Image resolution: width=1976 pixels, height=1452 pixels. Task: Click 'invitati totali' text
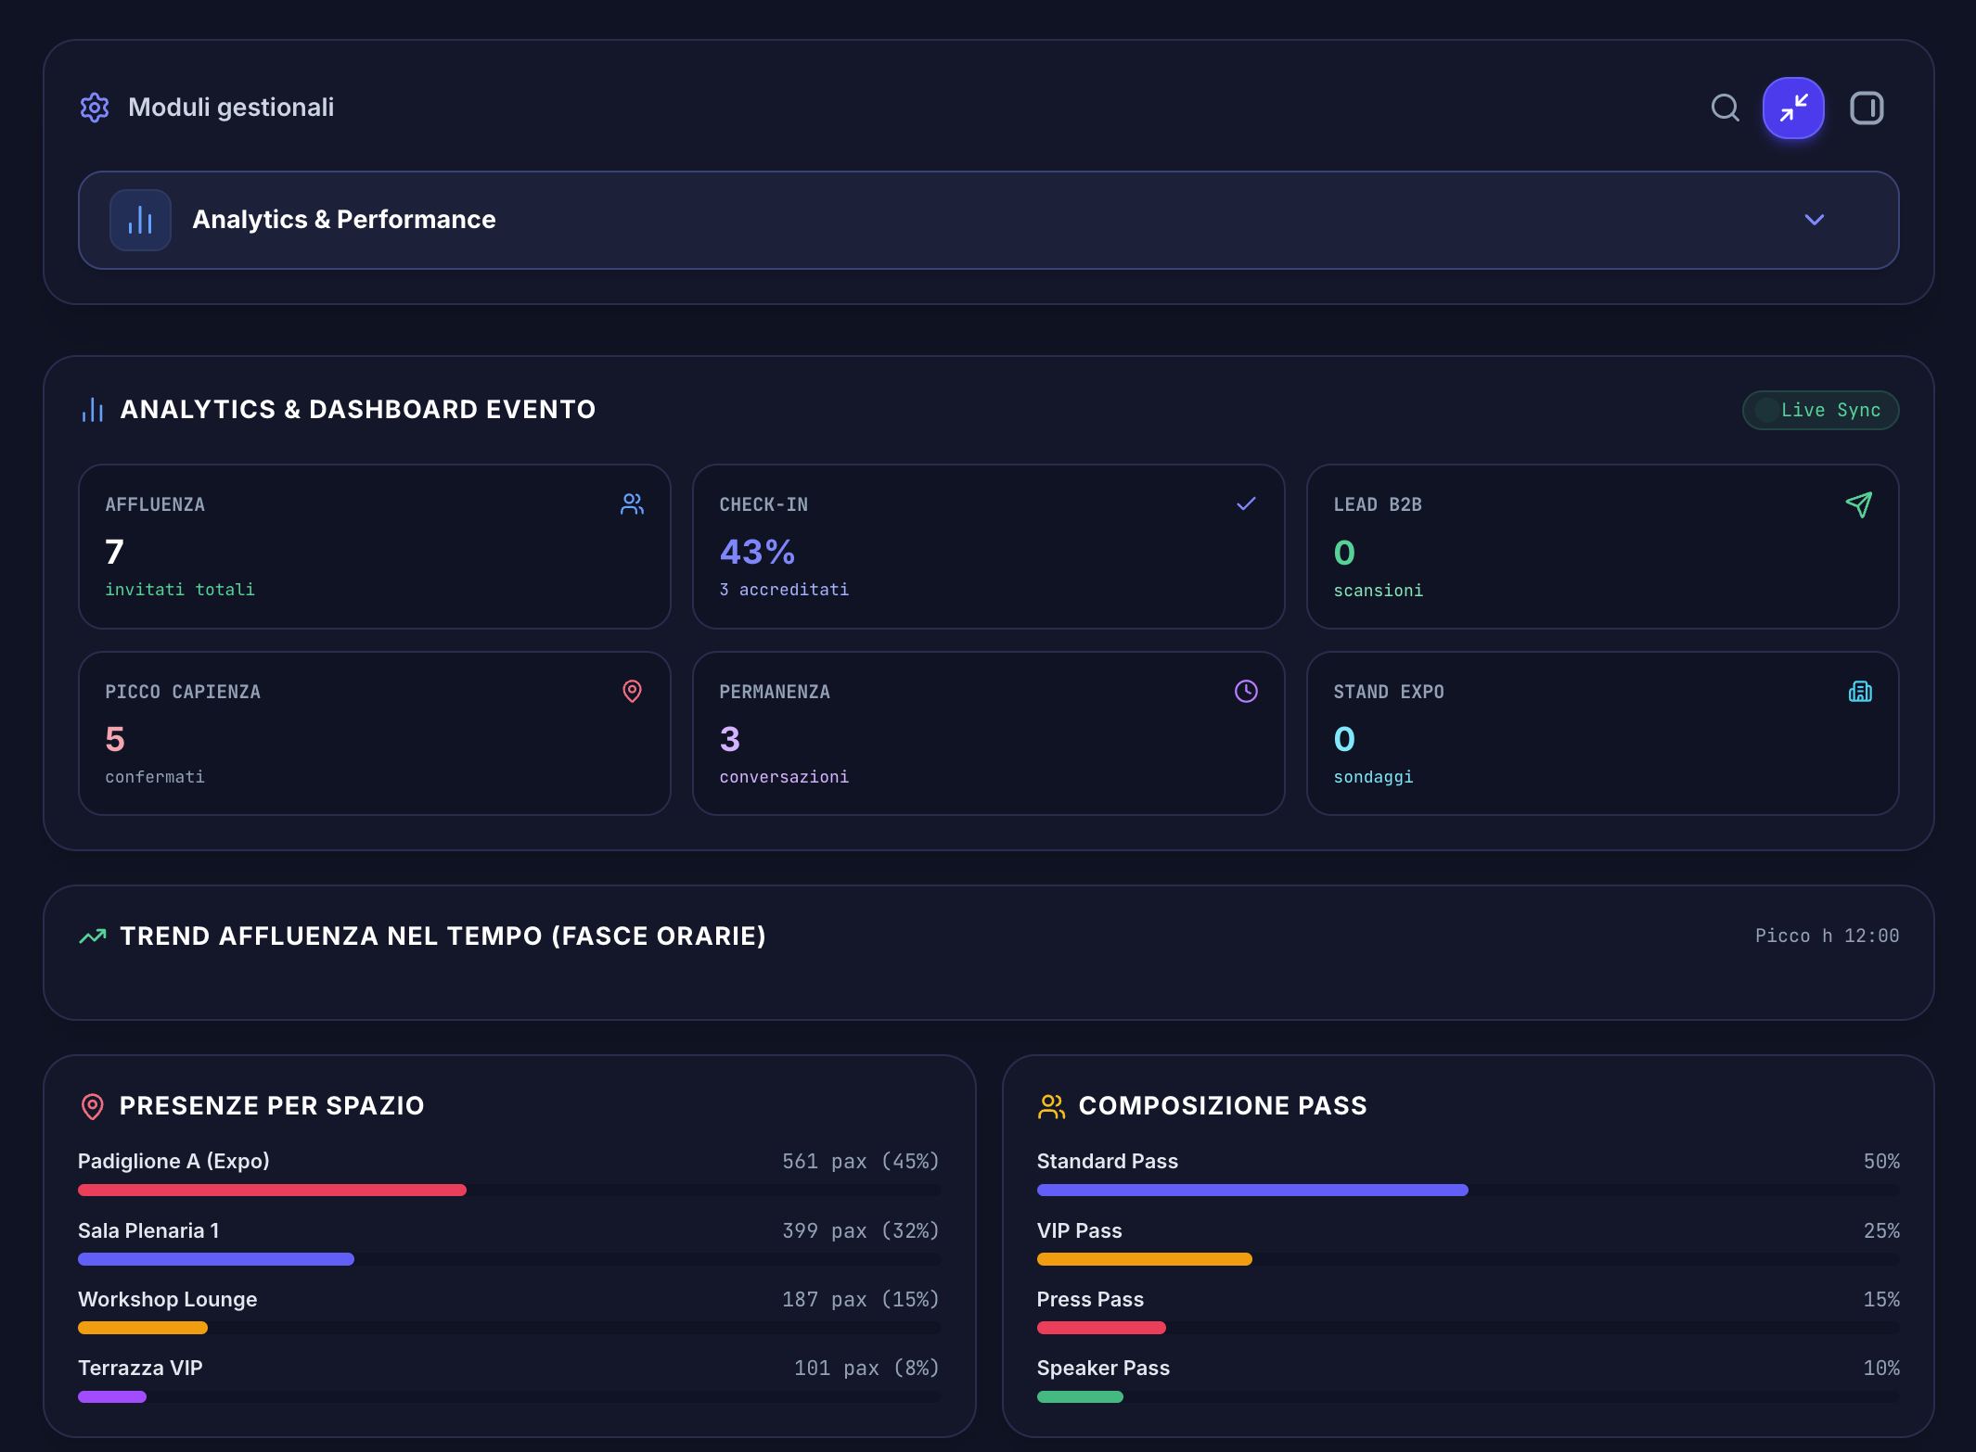click(180, 590)
